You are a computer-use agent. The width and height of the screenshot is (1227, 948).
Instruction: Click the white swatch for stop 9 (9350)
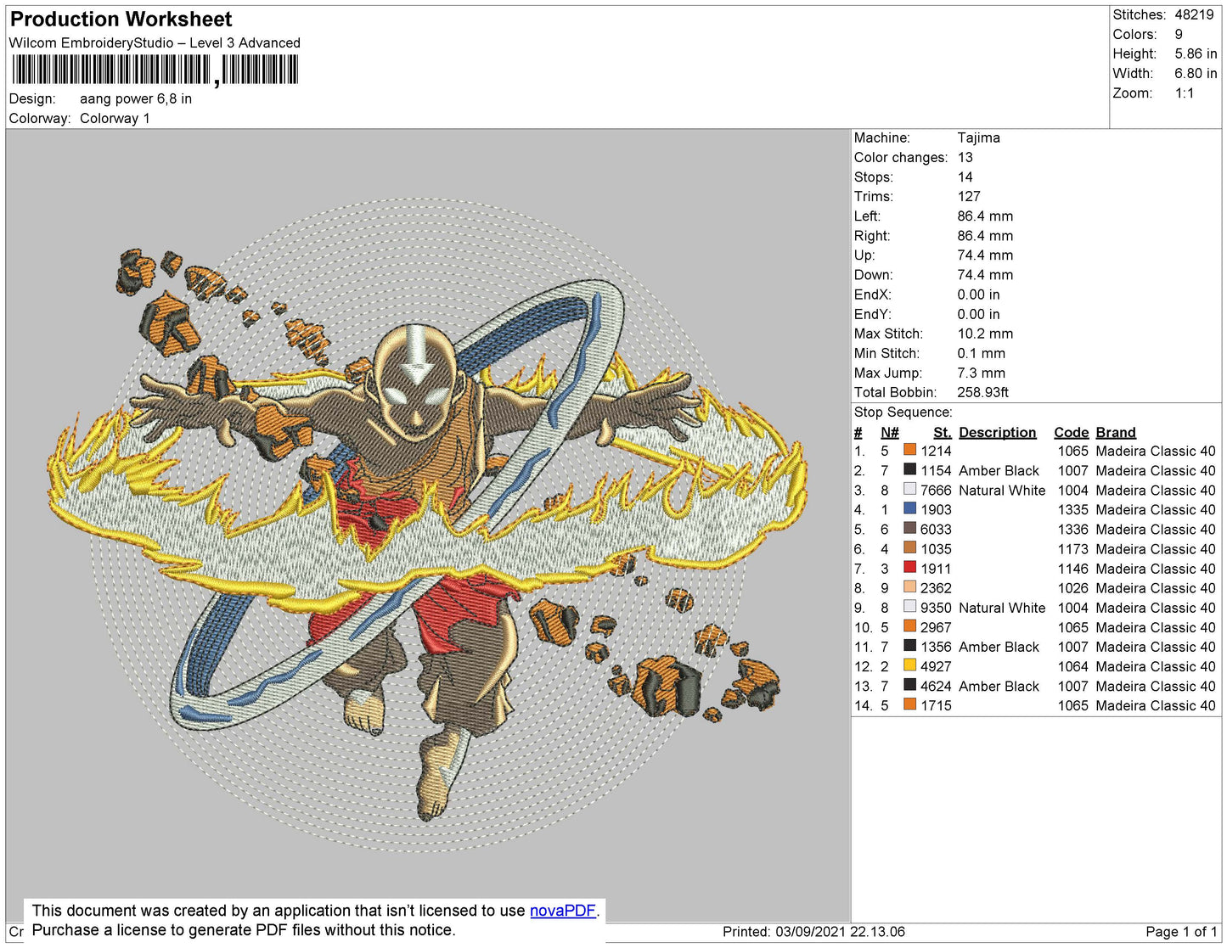click(910, 606)
